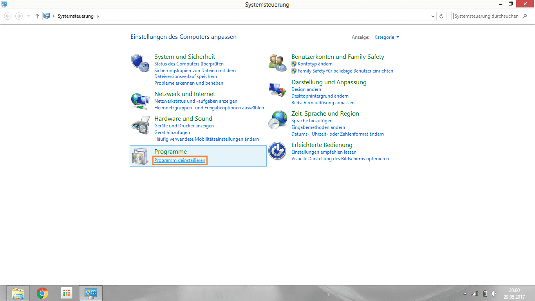Click the Benutzerkonten users icon
535x301 pixels.
277,63
